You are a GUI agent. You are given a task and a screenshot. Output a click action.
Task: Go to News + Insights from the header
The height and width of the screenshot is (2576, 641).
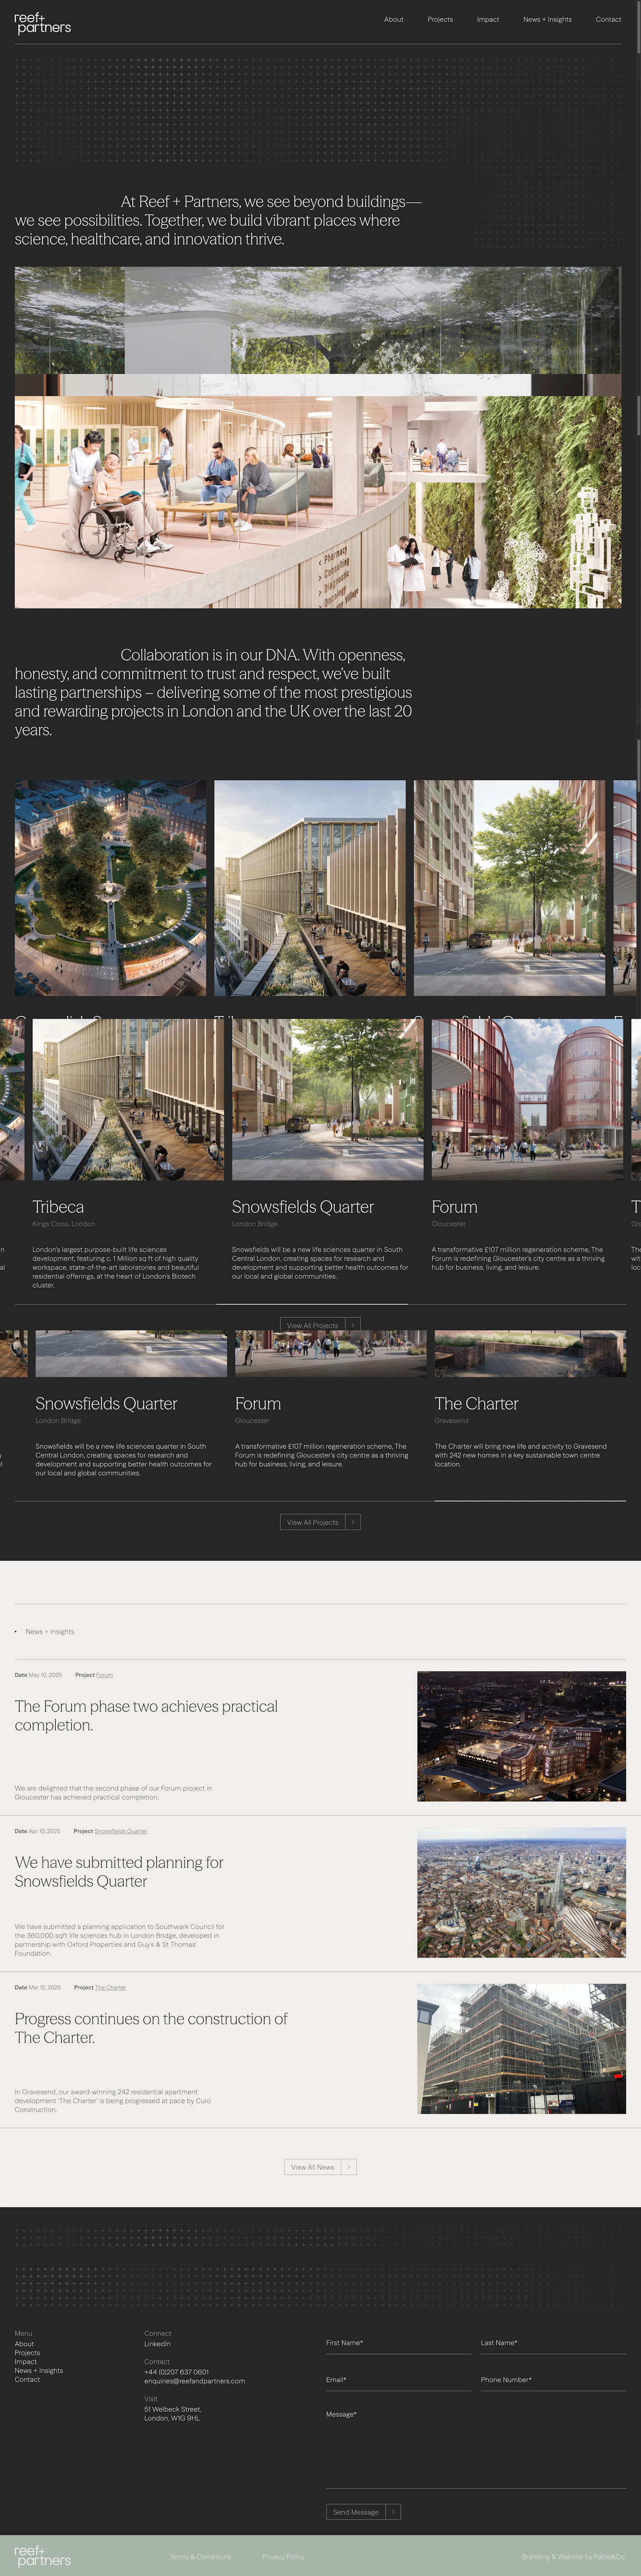click(x=547, y=19)
